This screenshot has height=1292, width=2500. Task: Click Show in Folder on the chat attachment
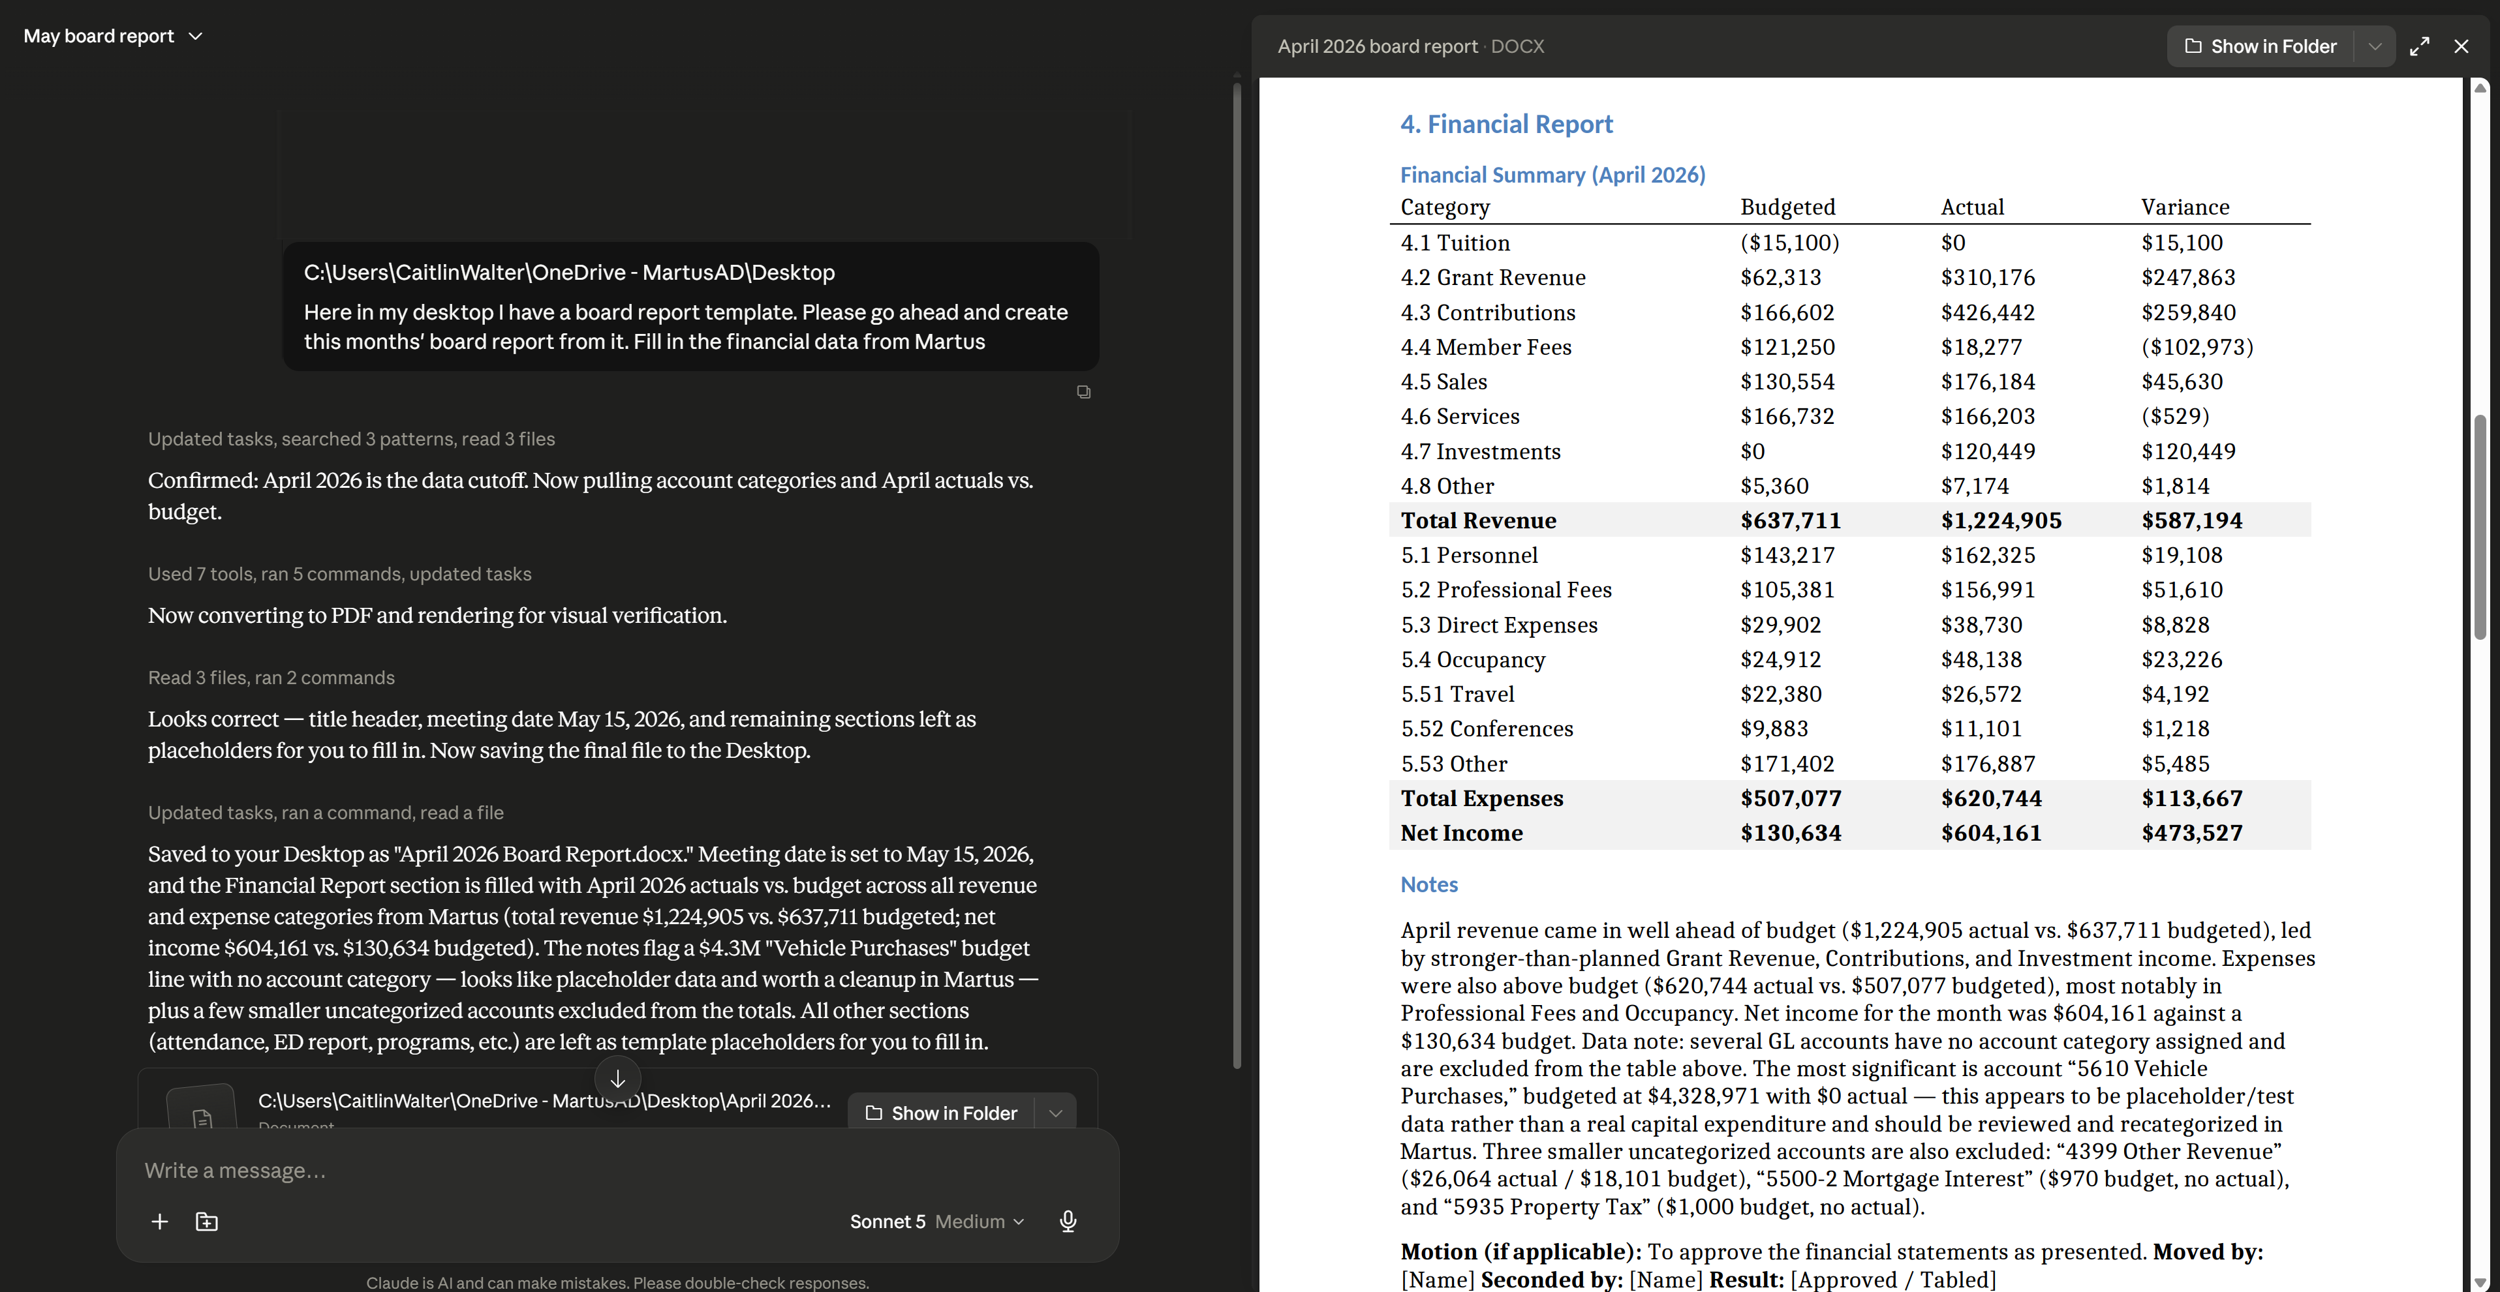942,1113
